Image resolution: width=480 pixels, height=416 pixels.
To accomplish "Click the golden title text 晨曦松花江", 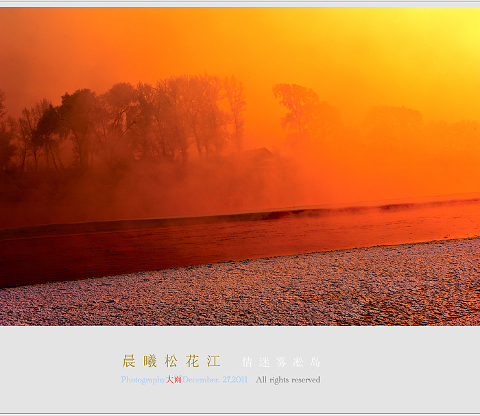I will pyautogui.click(x=171, y=361).
